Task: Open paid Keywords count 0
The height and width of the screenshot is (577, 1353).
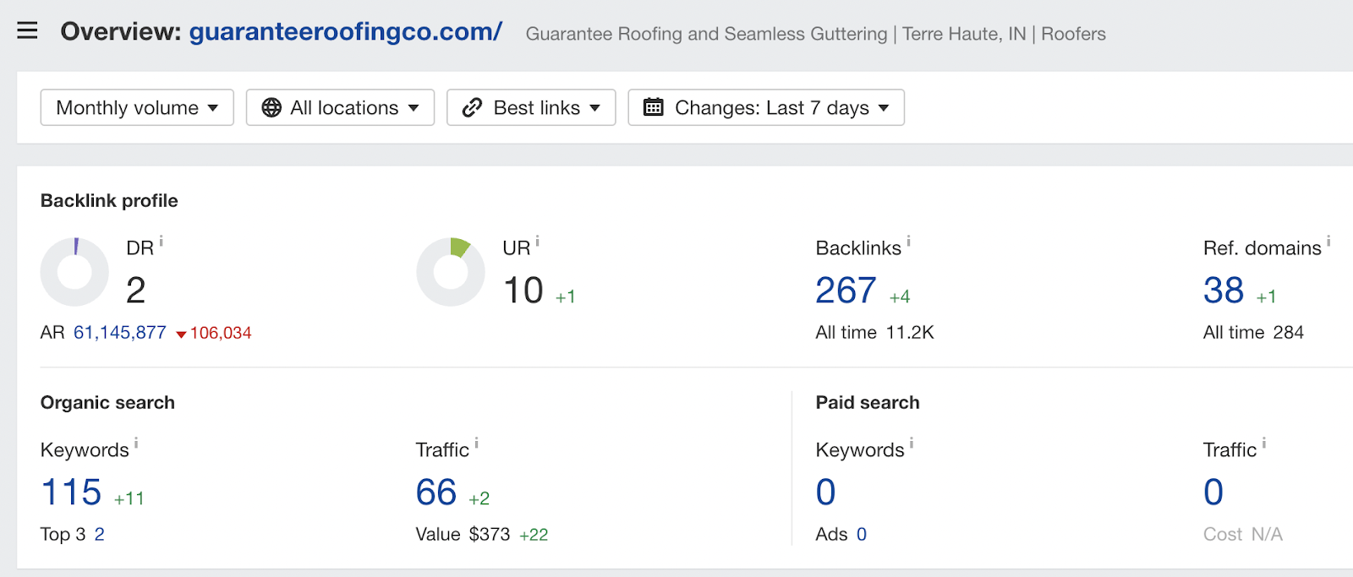Action: (x=825, y=493)
